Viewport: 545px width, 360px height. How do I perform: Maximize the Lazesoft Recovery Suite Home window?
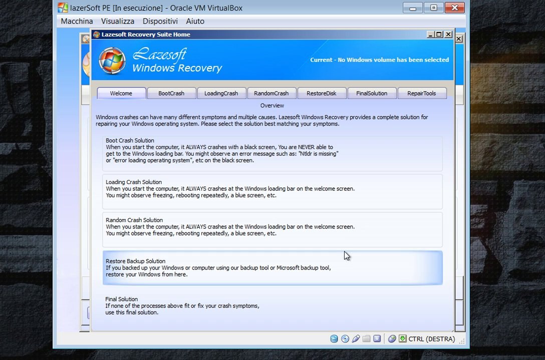click(x=439, y=34)
